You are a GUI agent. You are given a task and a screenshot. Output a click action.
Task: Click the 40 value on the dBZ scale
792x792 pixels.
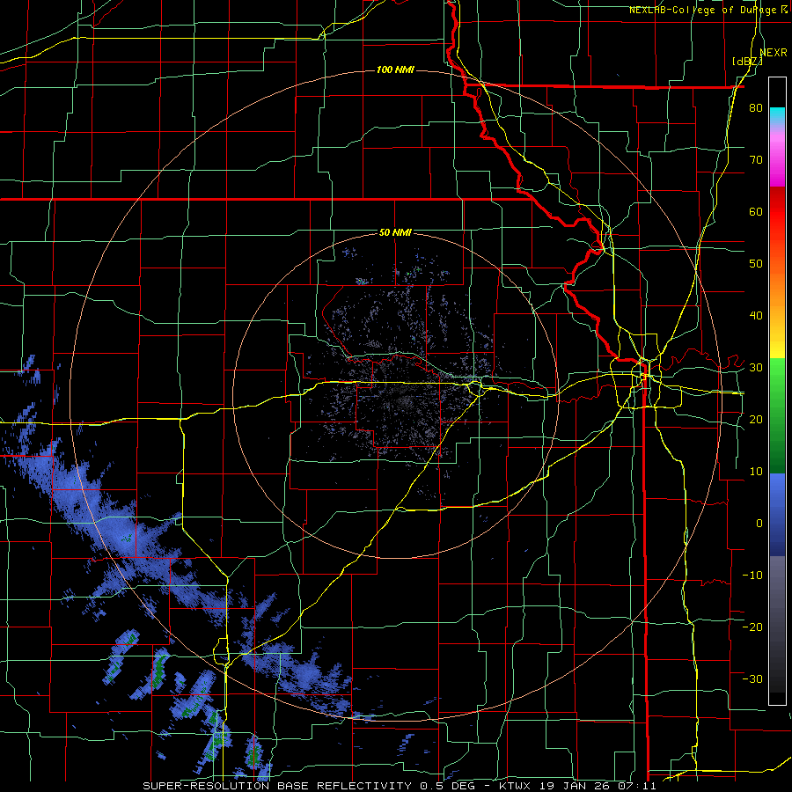pyautogui.click(x=756, y=316)
